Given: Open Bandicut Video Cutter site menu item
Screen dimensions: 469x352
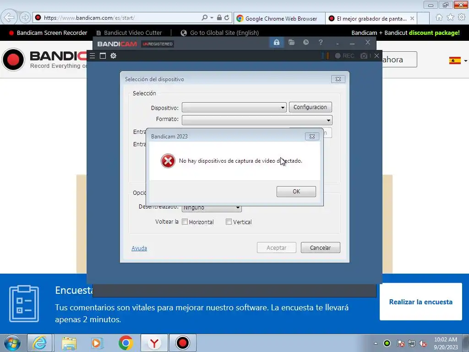Looking at the screenshot, I should [x=129, y=33].
